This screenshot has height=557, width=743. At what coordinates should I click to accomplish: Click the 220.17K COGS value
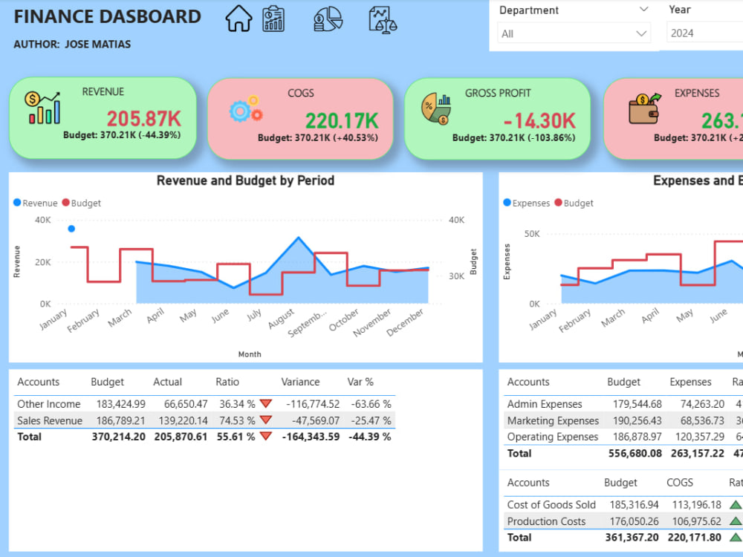point(342,121)
